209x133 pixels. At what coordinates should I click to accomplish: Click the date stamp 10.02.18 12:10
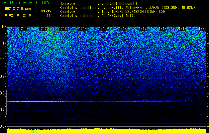point(17,15)
